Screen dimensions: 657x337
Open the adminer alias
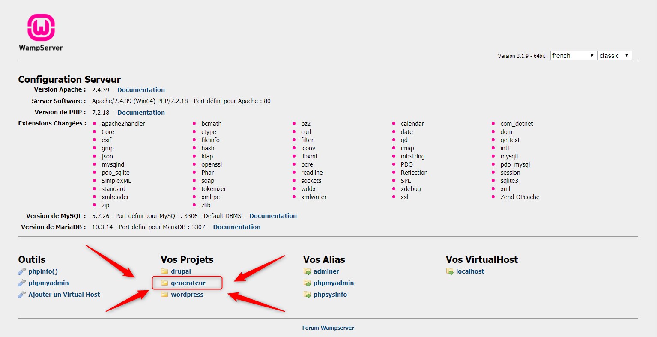click(326, 271)
